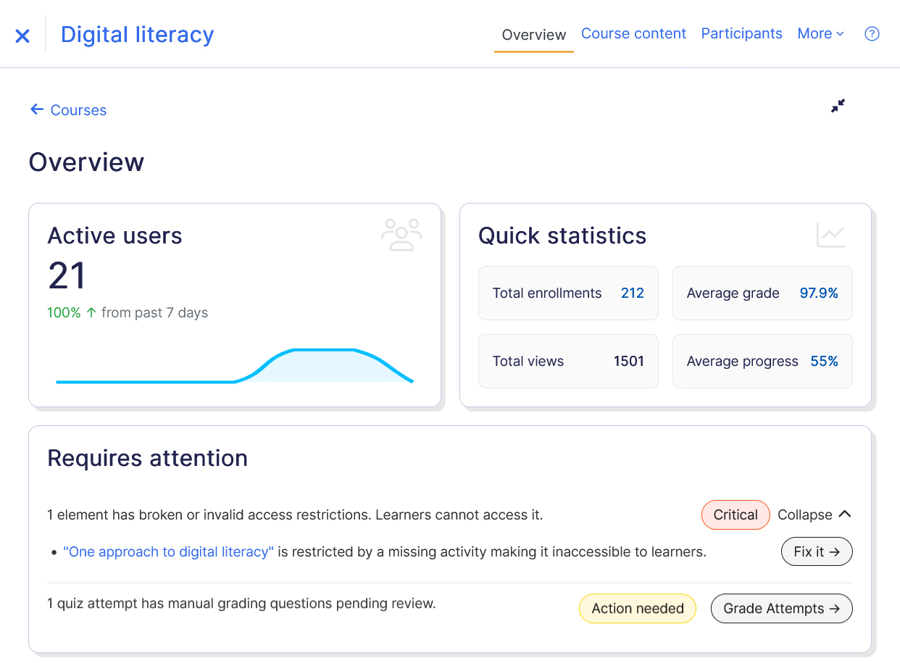This screenshot has width=900, height=663.
Task: Click the Critical badge on the alert row
Action: pos(736,514)
